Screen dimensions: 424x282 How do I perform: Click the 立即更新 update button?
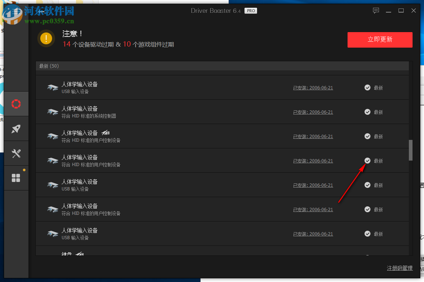pyautogui.click(x=380, y=40)
